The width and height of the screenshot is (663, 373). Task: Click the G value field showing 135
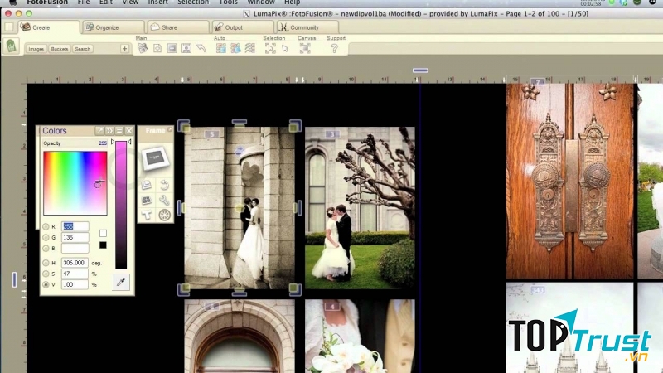click(x=75, y=238)
